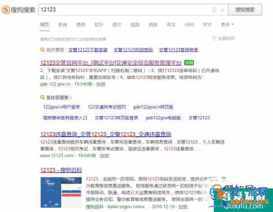Click the green 官网 badge
The width and height of the screenshot is (273, 212).
point(189,63)
